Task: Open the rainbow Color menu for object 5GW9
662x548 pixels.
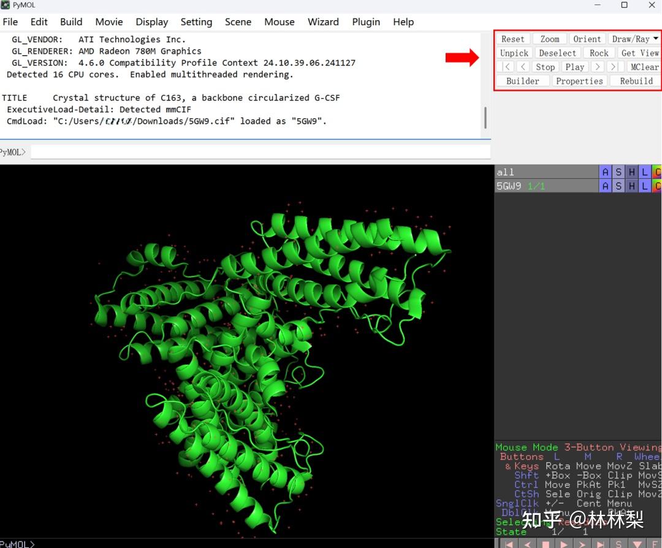Action: (657, 185)
